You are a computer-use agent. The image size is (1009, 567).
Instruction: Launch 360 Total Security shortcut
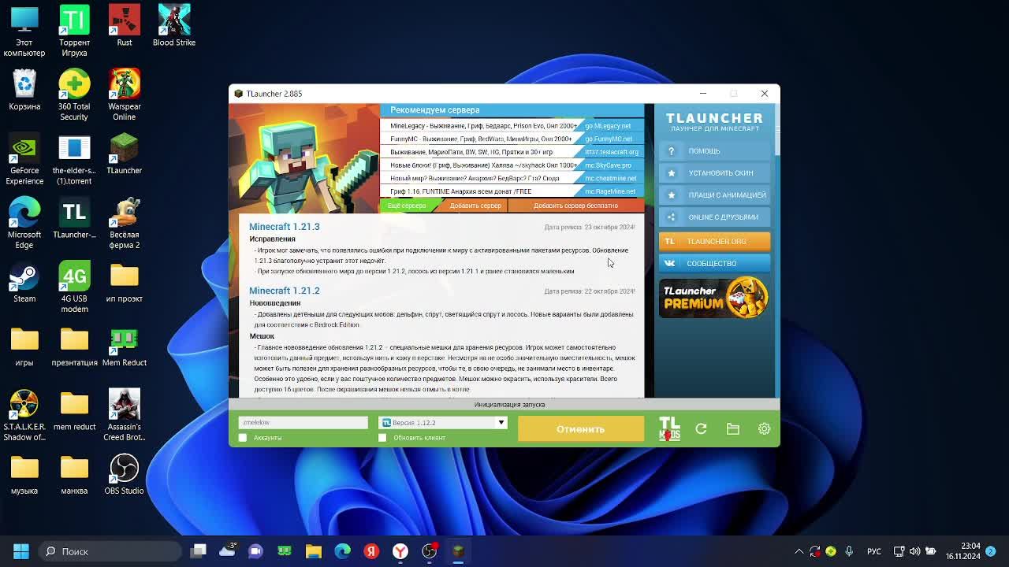click(74, 95)
